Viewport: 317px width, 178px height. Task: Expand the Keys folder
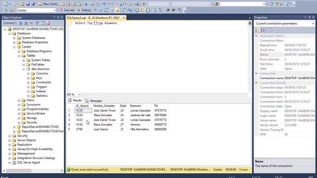click(28, 78)
